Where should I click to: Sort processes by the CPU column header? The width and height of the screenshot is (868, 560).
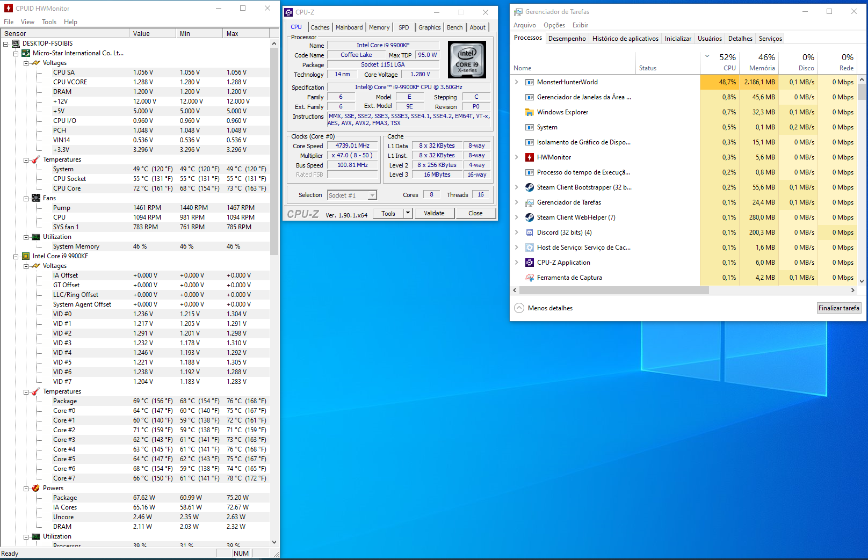(720, 63)
